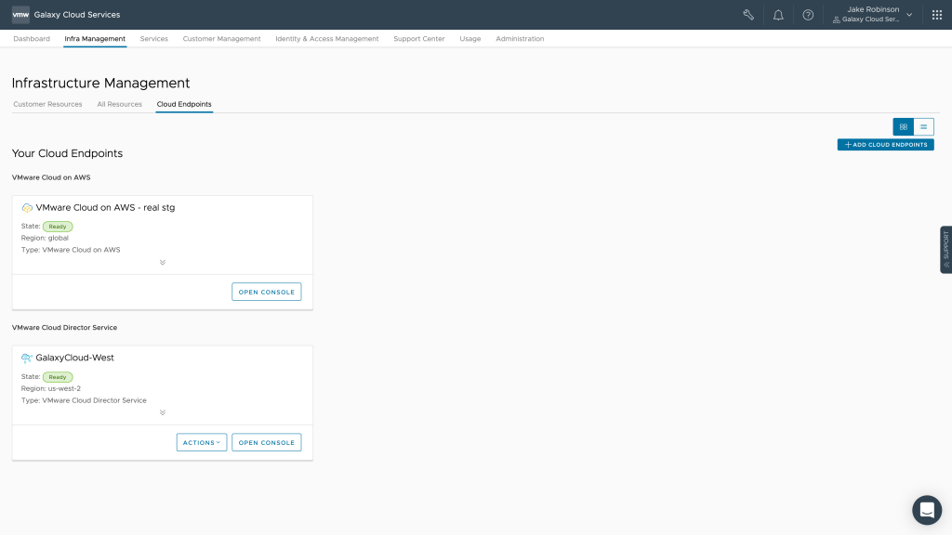Click the Infrastructure Management heading
The height and width of the screenshot is (535, 952).
pos(100,83)
